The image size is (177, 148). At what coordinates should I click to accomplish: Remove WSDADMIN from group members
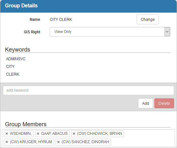(7, 134)
